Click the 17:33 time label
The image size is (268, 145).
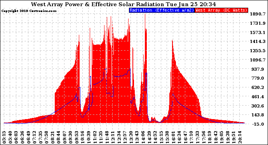197,137
